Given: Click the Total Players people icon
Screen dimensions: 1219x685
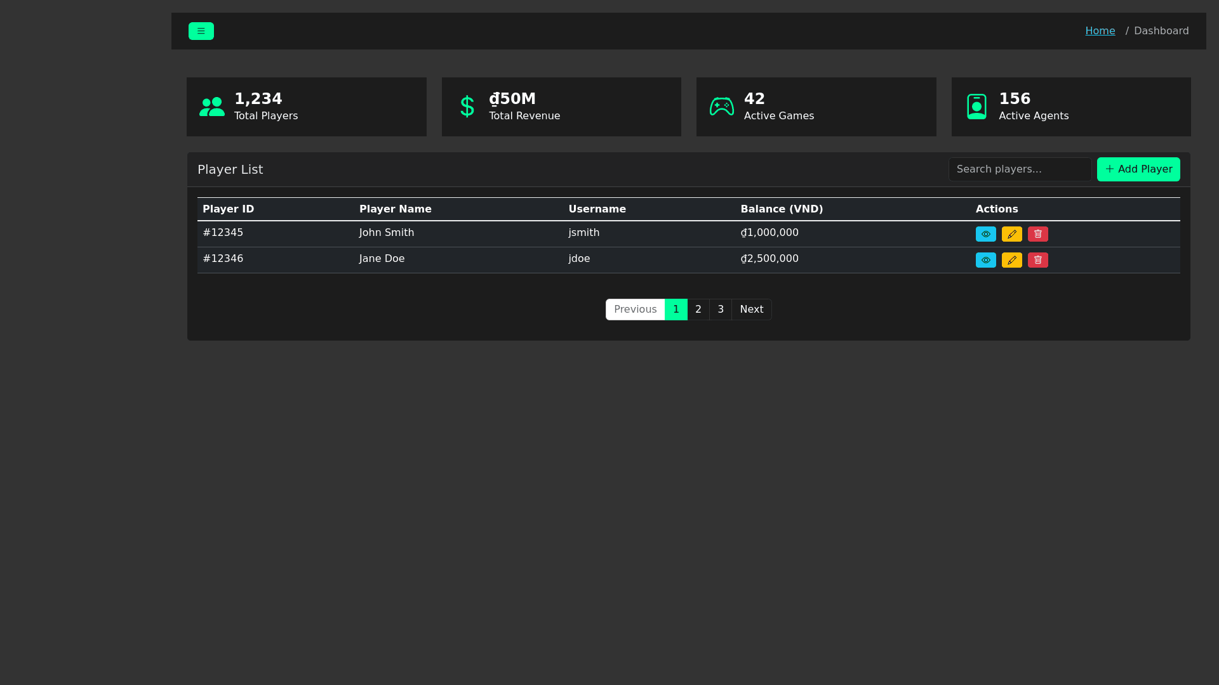Looking at the screenshot, I should [212, 106].
